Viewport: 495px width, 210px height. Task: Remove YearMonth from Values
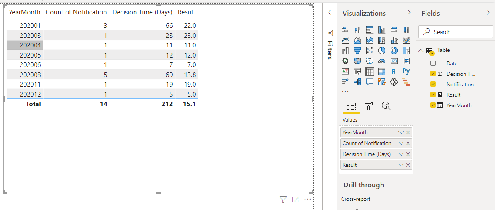click(408, 132)
